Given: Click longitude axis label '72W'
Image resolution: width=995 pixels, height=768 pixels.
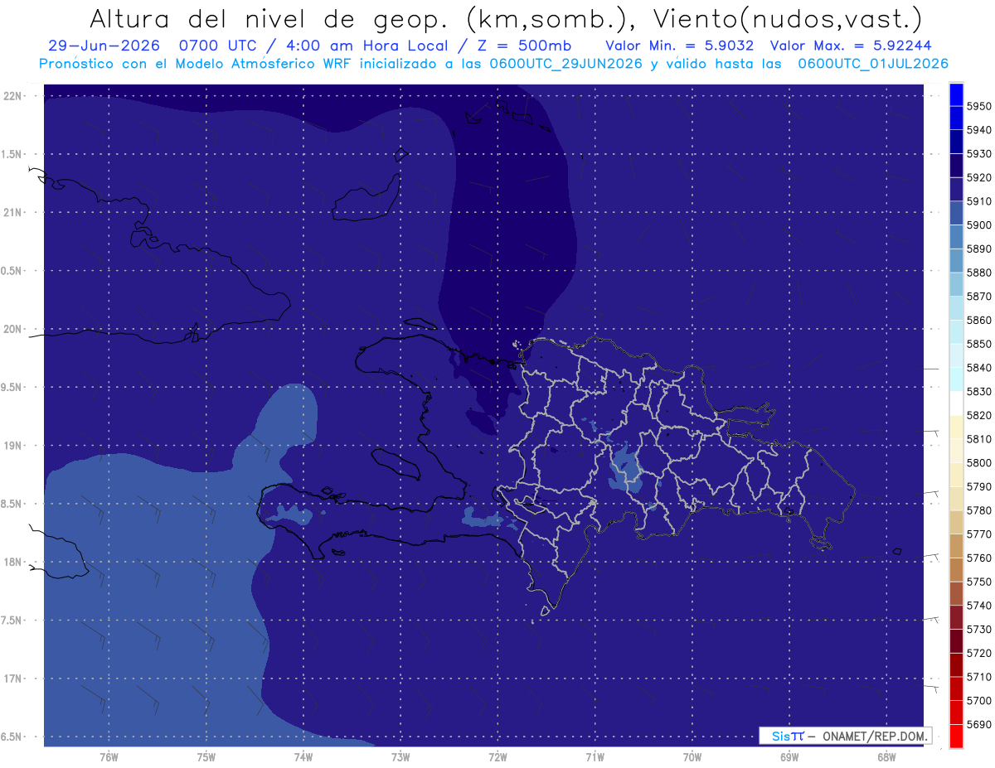Looking at the screenshot, I should tap(498, 756).
